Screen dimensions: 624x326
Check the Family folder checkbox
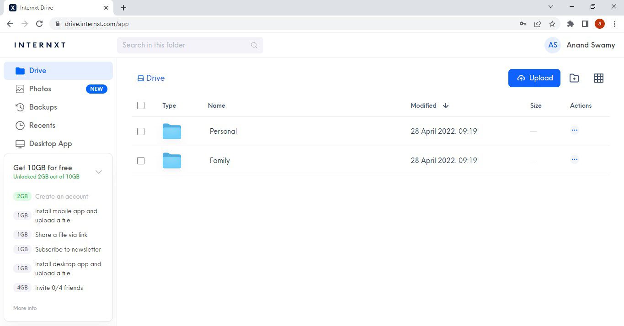click(140, 160)
